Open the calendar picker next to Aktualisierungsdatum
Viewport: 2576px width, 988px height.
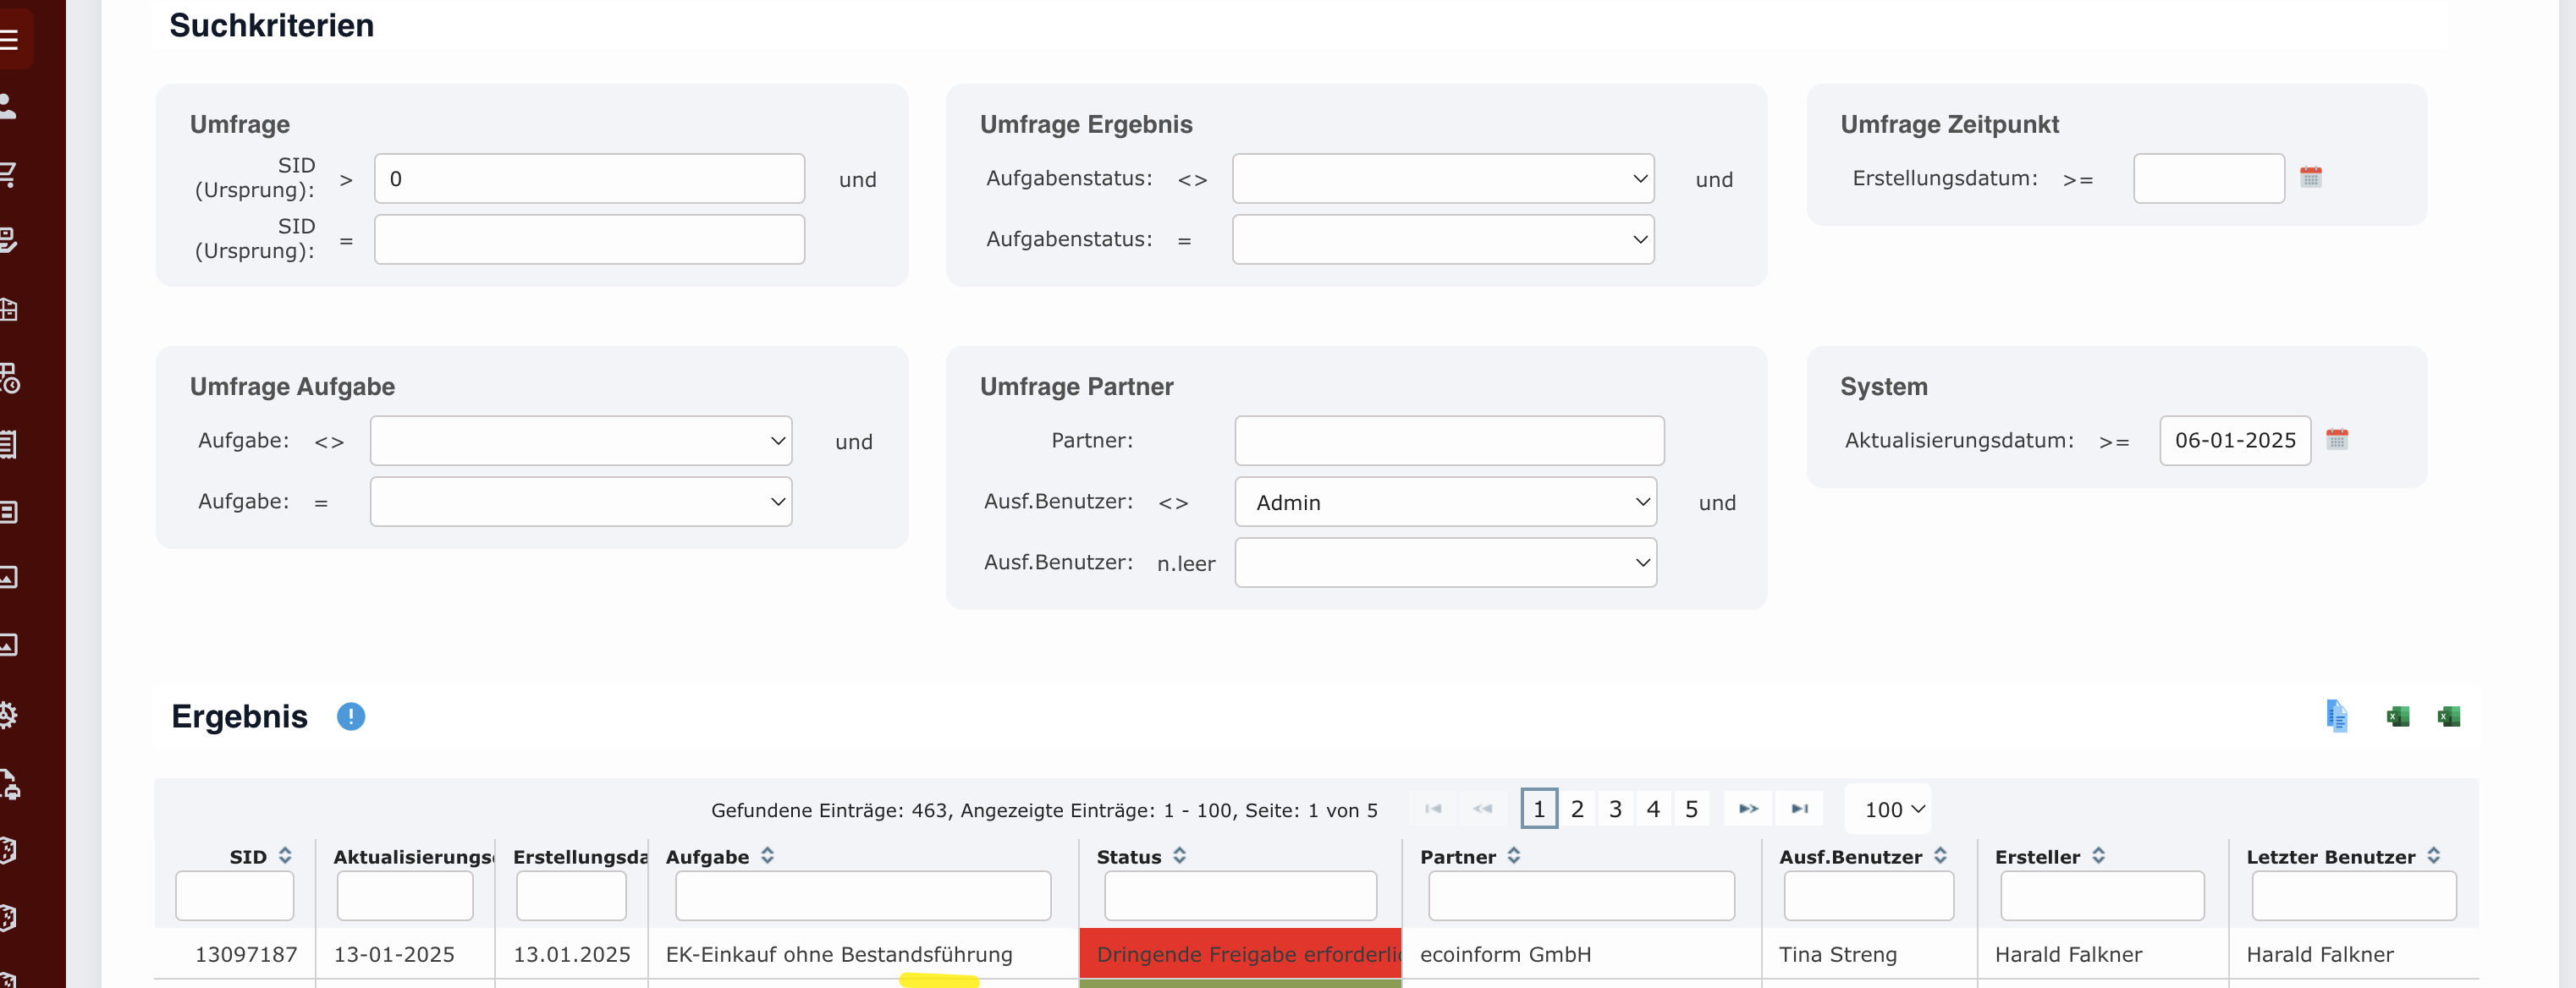point(2339,439)
